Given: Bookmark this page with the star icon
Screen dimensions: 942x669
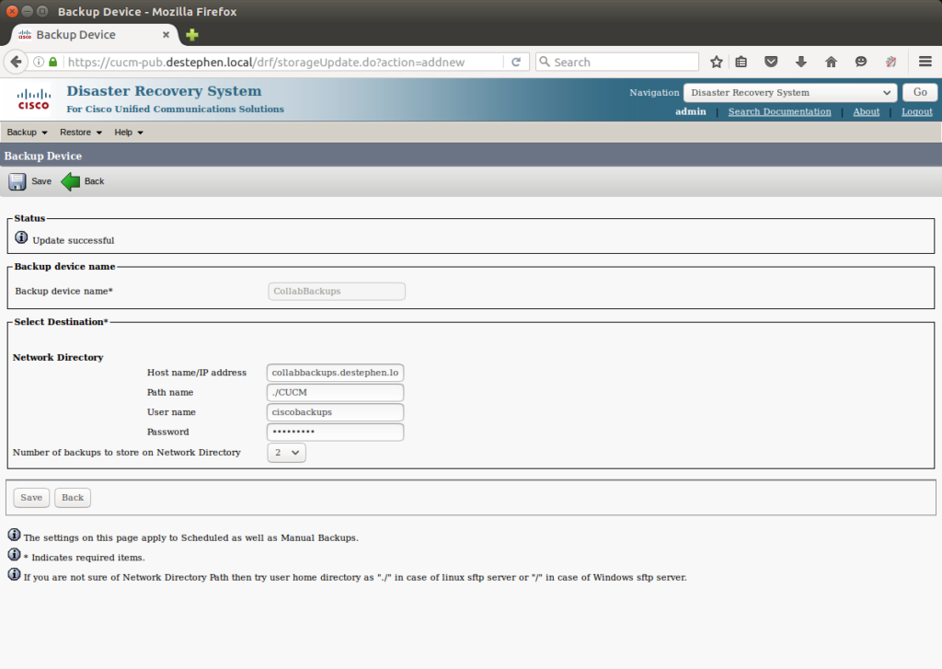Looking at the screenshot, I should (716, 62).
